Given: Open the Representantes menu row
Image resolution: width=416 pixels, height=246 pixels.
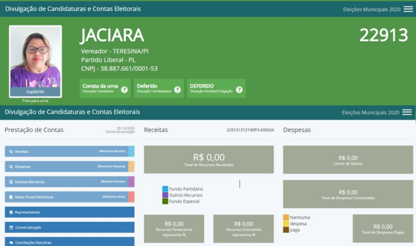Looking at the screenshot, I should pos(70,212).
